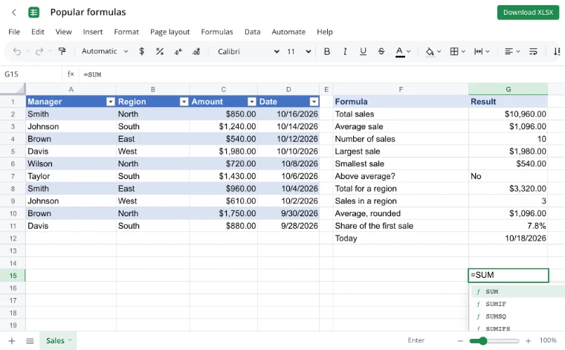This screenshot has height=350, width=565.
Task: Click the Download XLSX button
Action: click(x=528, y=13)
